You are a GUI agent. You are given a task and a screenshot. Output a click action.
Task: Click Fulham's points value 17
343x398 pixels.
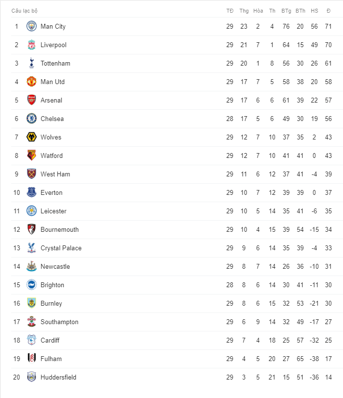pos(328,359)
